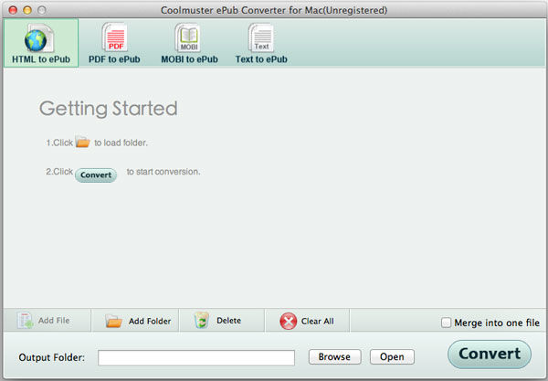Click Open to view output folder
Viewport: 548px width, 381px height.
[x=392, y=357]
